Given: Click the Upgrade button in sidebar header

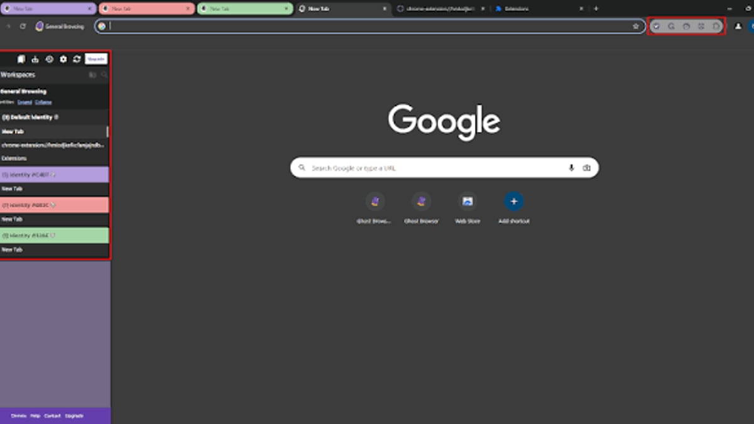Looking at the screenshot, I should [x=96, y=58].
